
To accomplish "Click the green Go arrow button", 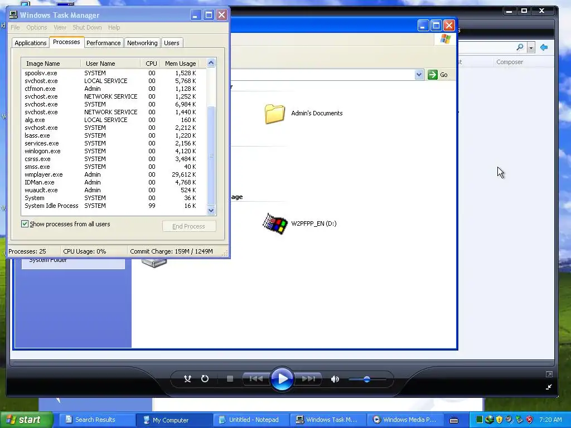I will tap(433, 75).
